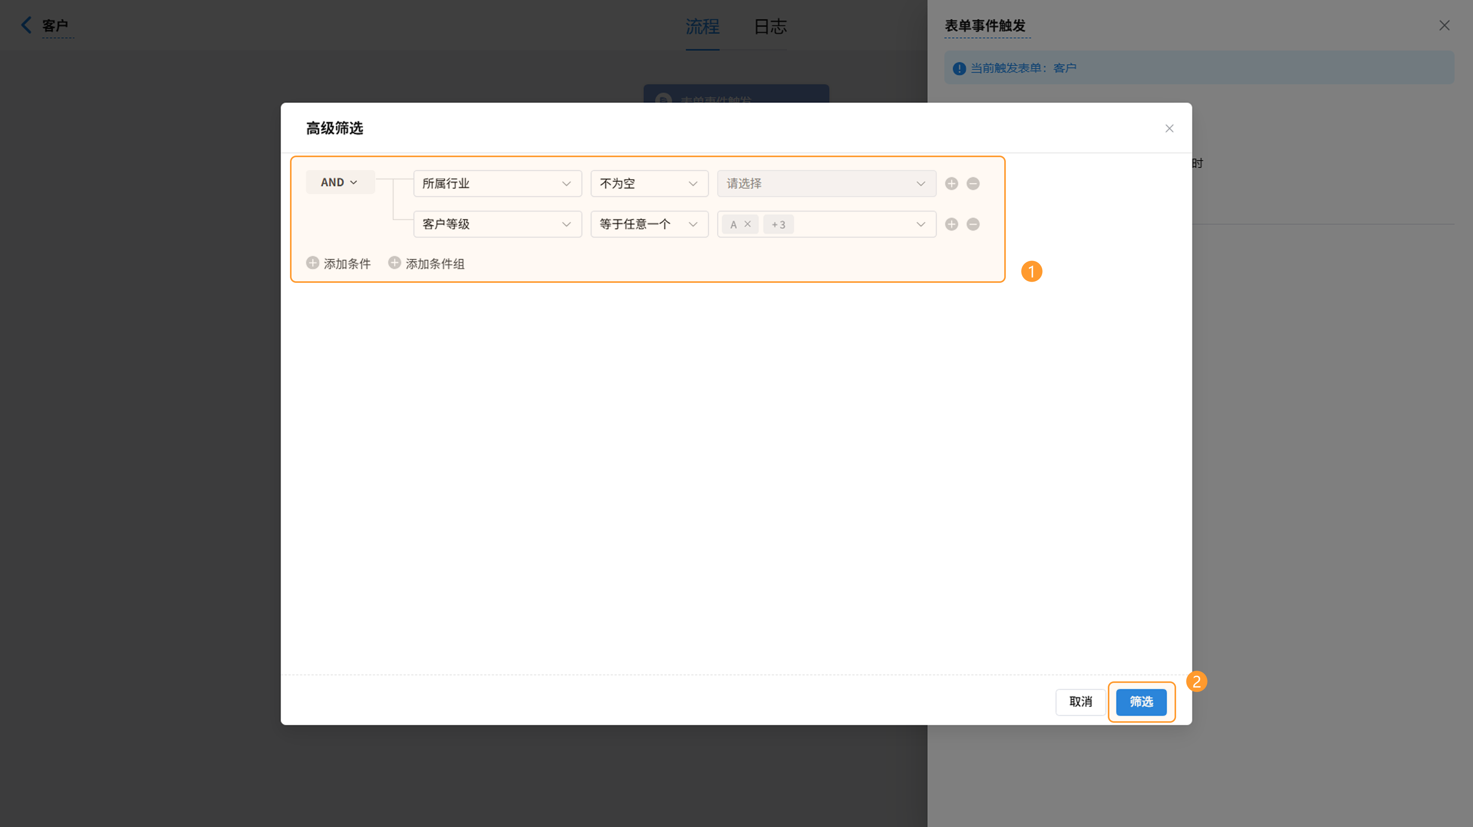Screen dimensions: 1473x827
Task: Add a condition after the 客户等级 row
Action: (951, 224)
